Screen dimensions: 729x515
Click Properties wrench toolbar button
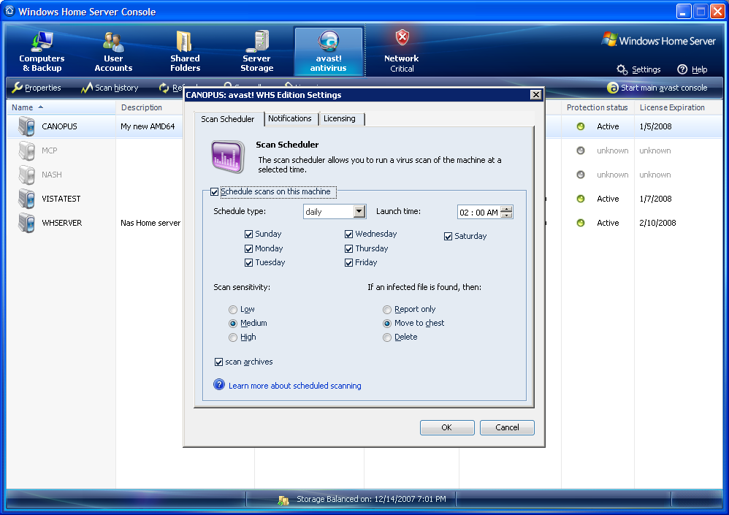click(37, 88)
